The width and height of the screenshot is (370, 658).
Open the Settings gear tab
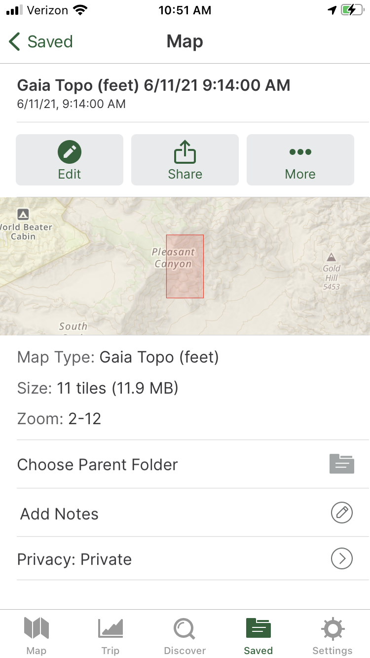333,636
